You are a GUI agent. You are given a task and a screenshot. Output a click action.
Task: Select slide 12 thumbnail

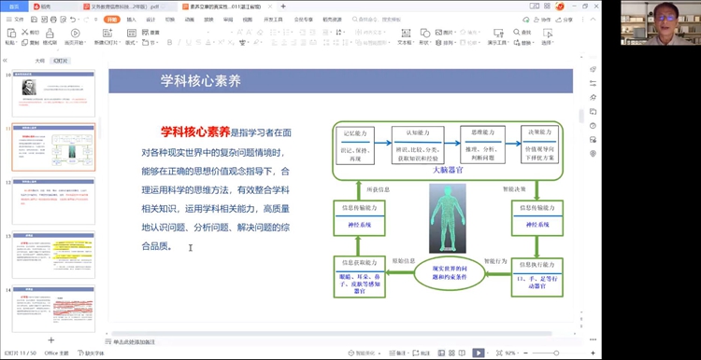point(53,201)
